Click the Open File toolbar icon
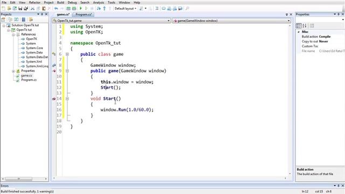The height and width of the screenshot is (194, 345). [x=9, y=9]
